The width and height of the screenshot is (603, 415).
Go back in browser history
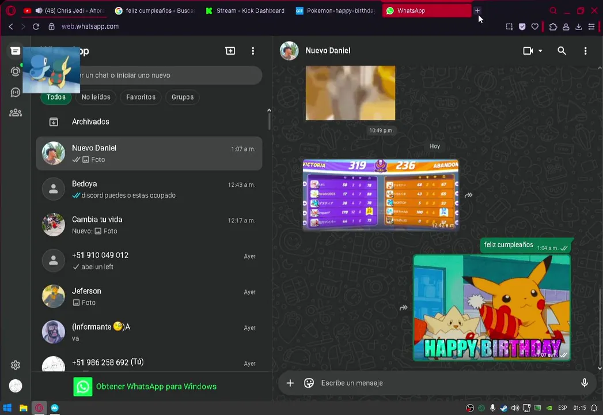[x=11, y=26]
